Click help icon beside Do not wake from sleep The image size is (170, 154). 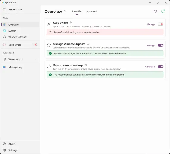[x=86, y=65]
